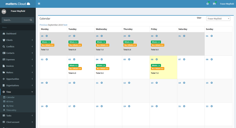Viewport: 236px width, 128px height.
Task: Open the credit card icon in header
Action: pos(214,4)
